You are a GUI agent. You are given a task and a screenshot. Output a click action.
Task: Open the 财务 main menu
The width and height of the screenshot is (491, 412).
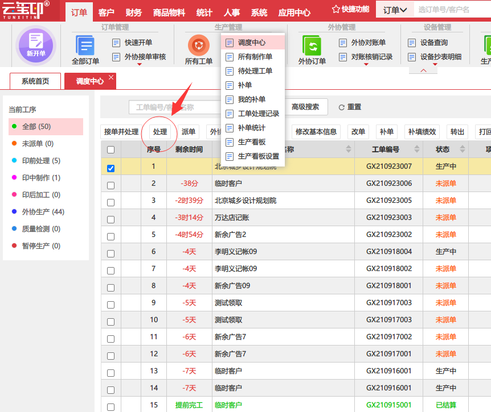click(x=133, y=13)
